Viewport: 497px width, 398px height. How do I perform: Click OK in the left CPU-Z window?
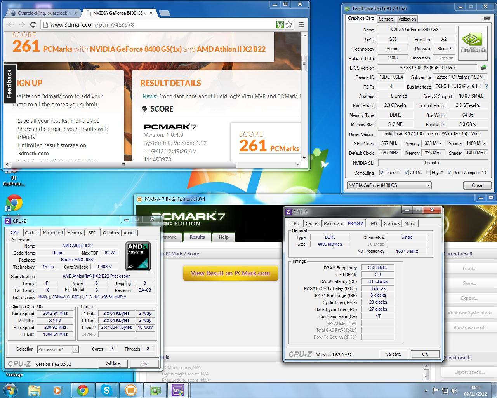(144, 363)
